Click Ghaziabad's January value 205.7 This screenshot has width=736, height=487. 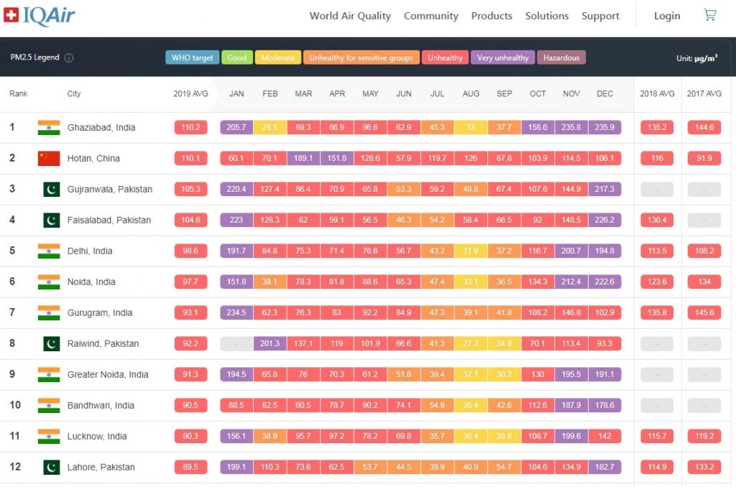pos(236,127)
